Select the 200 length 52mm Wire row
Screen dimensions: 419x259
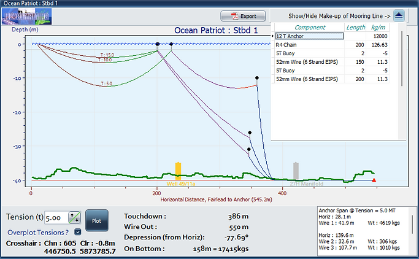click(331, 79)
